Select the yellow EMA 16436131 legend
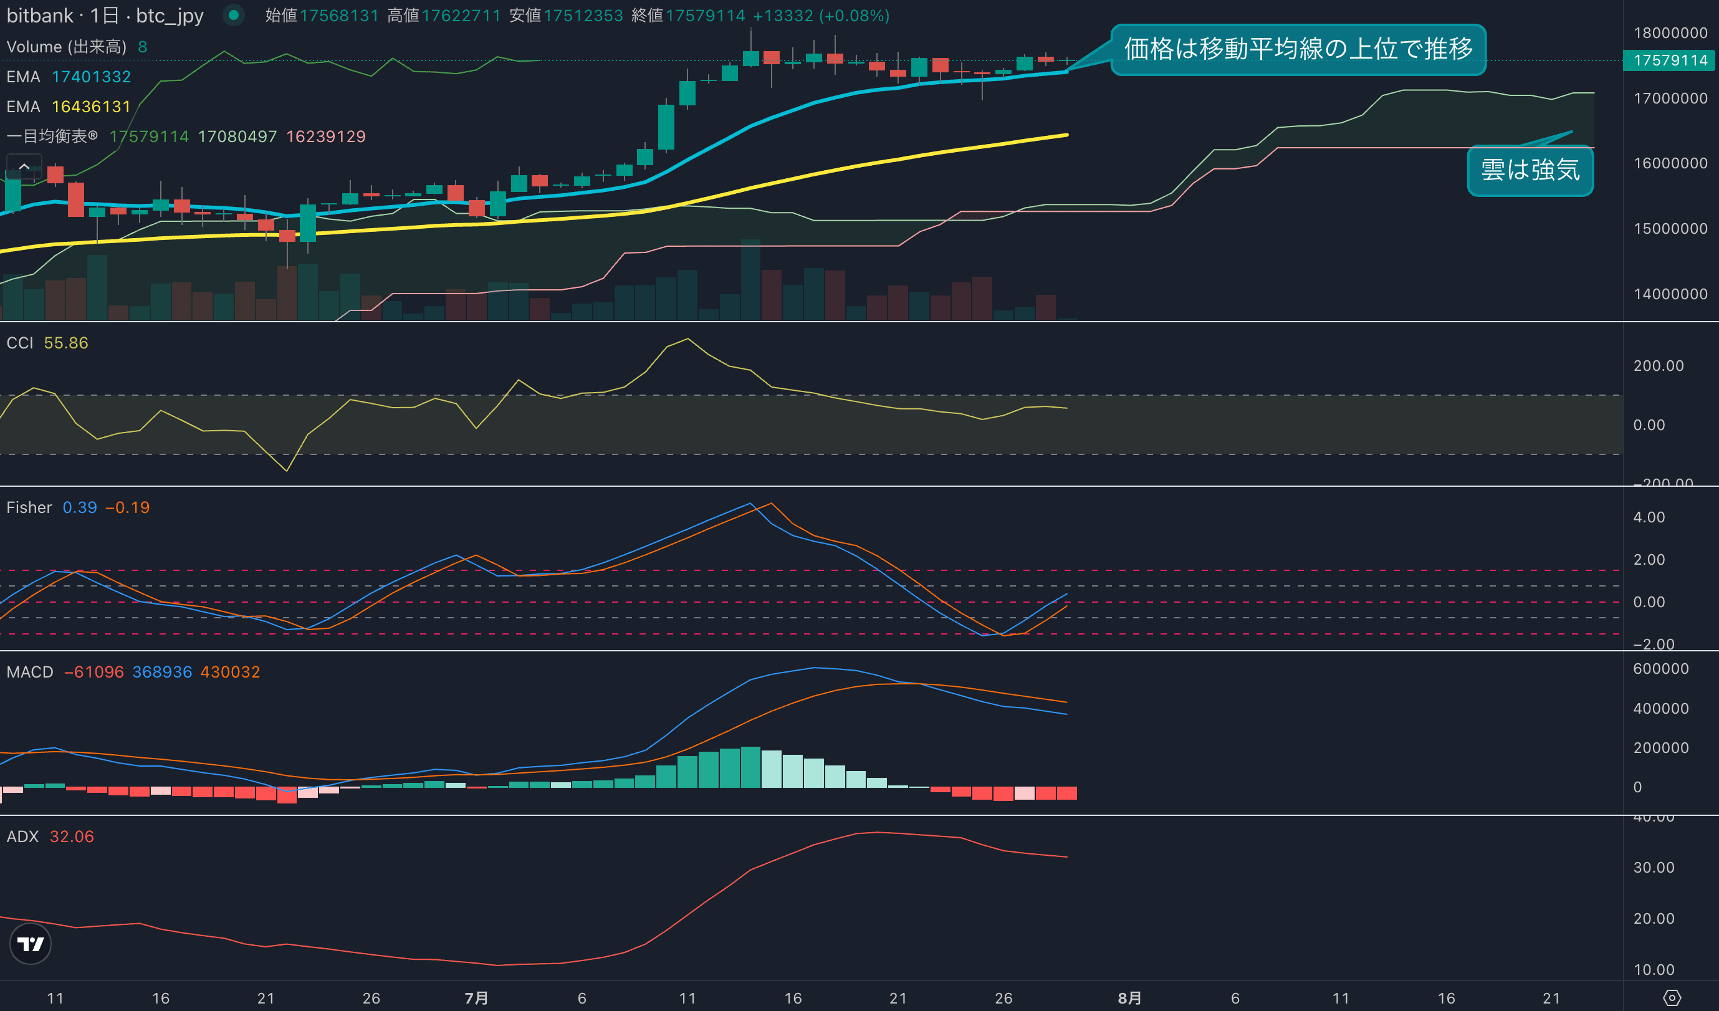The height and width of the screenshot is (1011, 1719). pyautogui.click(x=68, y=107)
